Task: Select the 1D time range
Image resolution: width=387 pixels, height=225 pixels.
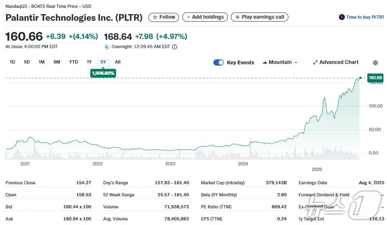Action: 12,62
